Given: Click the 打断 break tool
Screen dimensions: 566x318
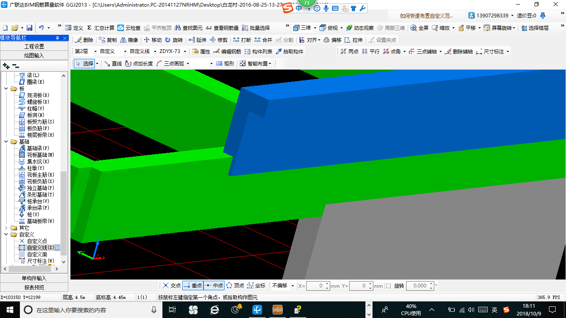Looking at the screenshot, I should pyautogui.click(x=242, y=40).
